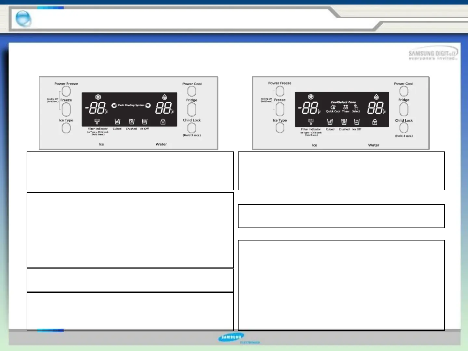468x351 pixels.
Task: Tap Fridge button on CoolSelect Zone panel
Action: [x=404, y=110]
